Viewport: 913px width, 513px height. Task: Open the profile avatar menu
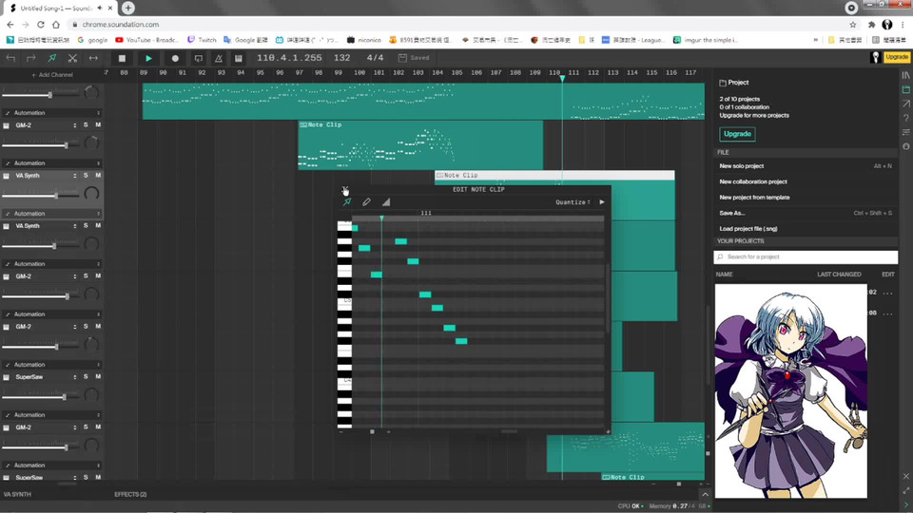pos(875,57)
